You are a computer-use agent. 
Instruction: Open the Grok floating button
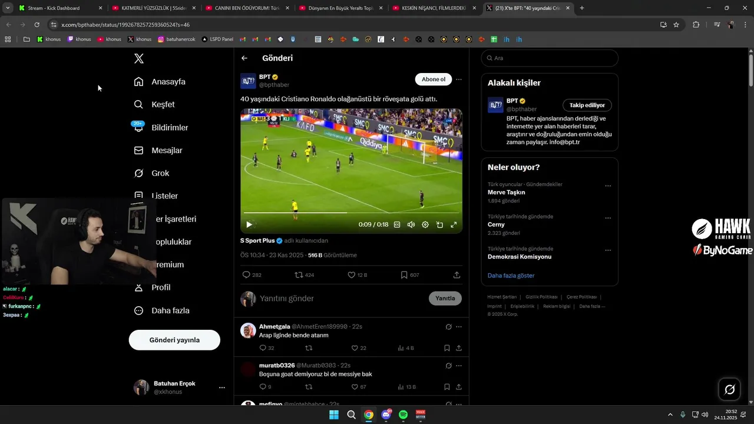coord(729,389)
